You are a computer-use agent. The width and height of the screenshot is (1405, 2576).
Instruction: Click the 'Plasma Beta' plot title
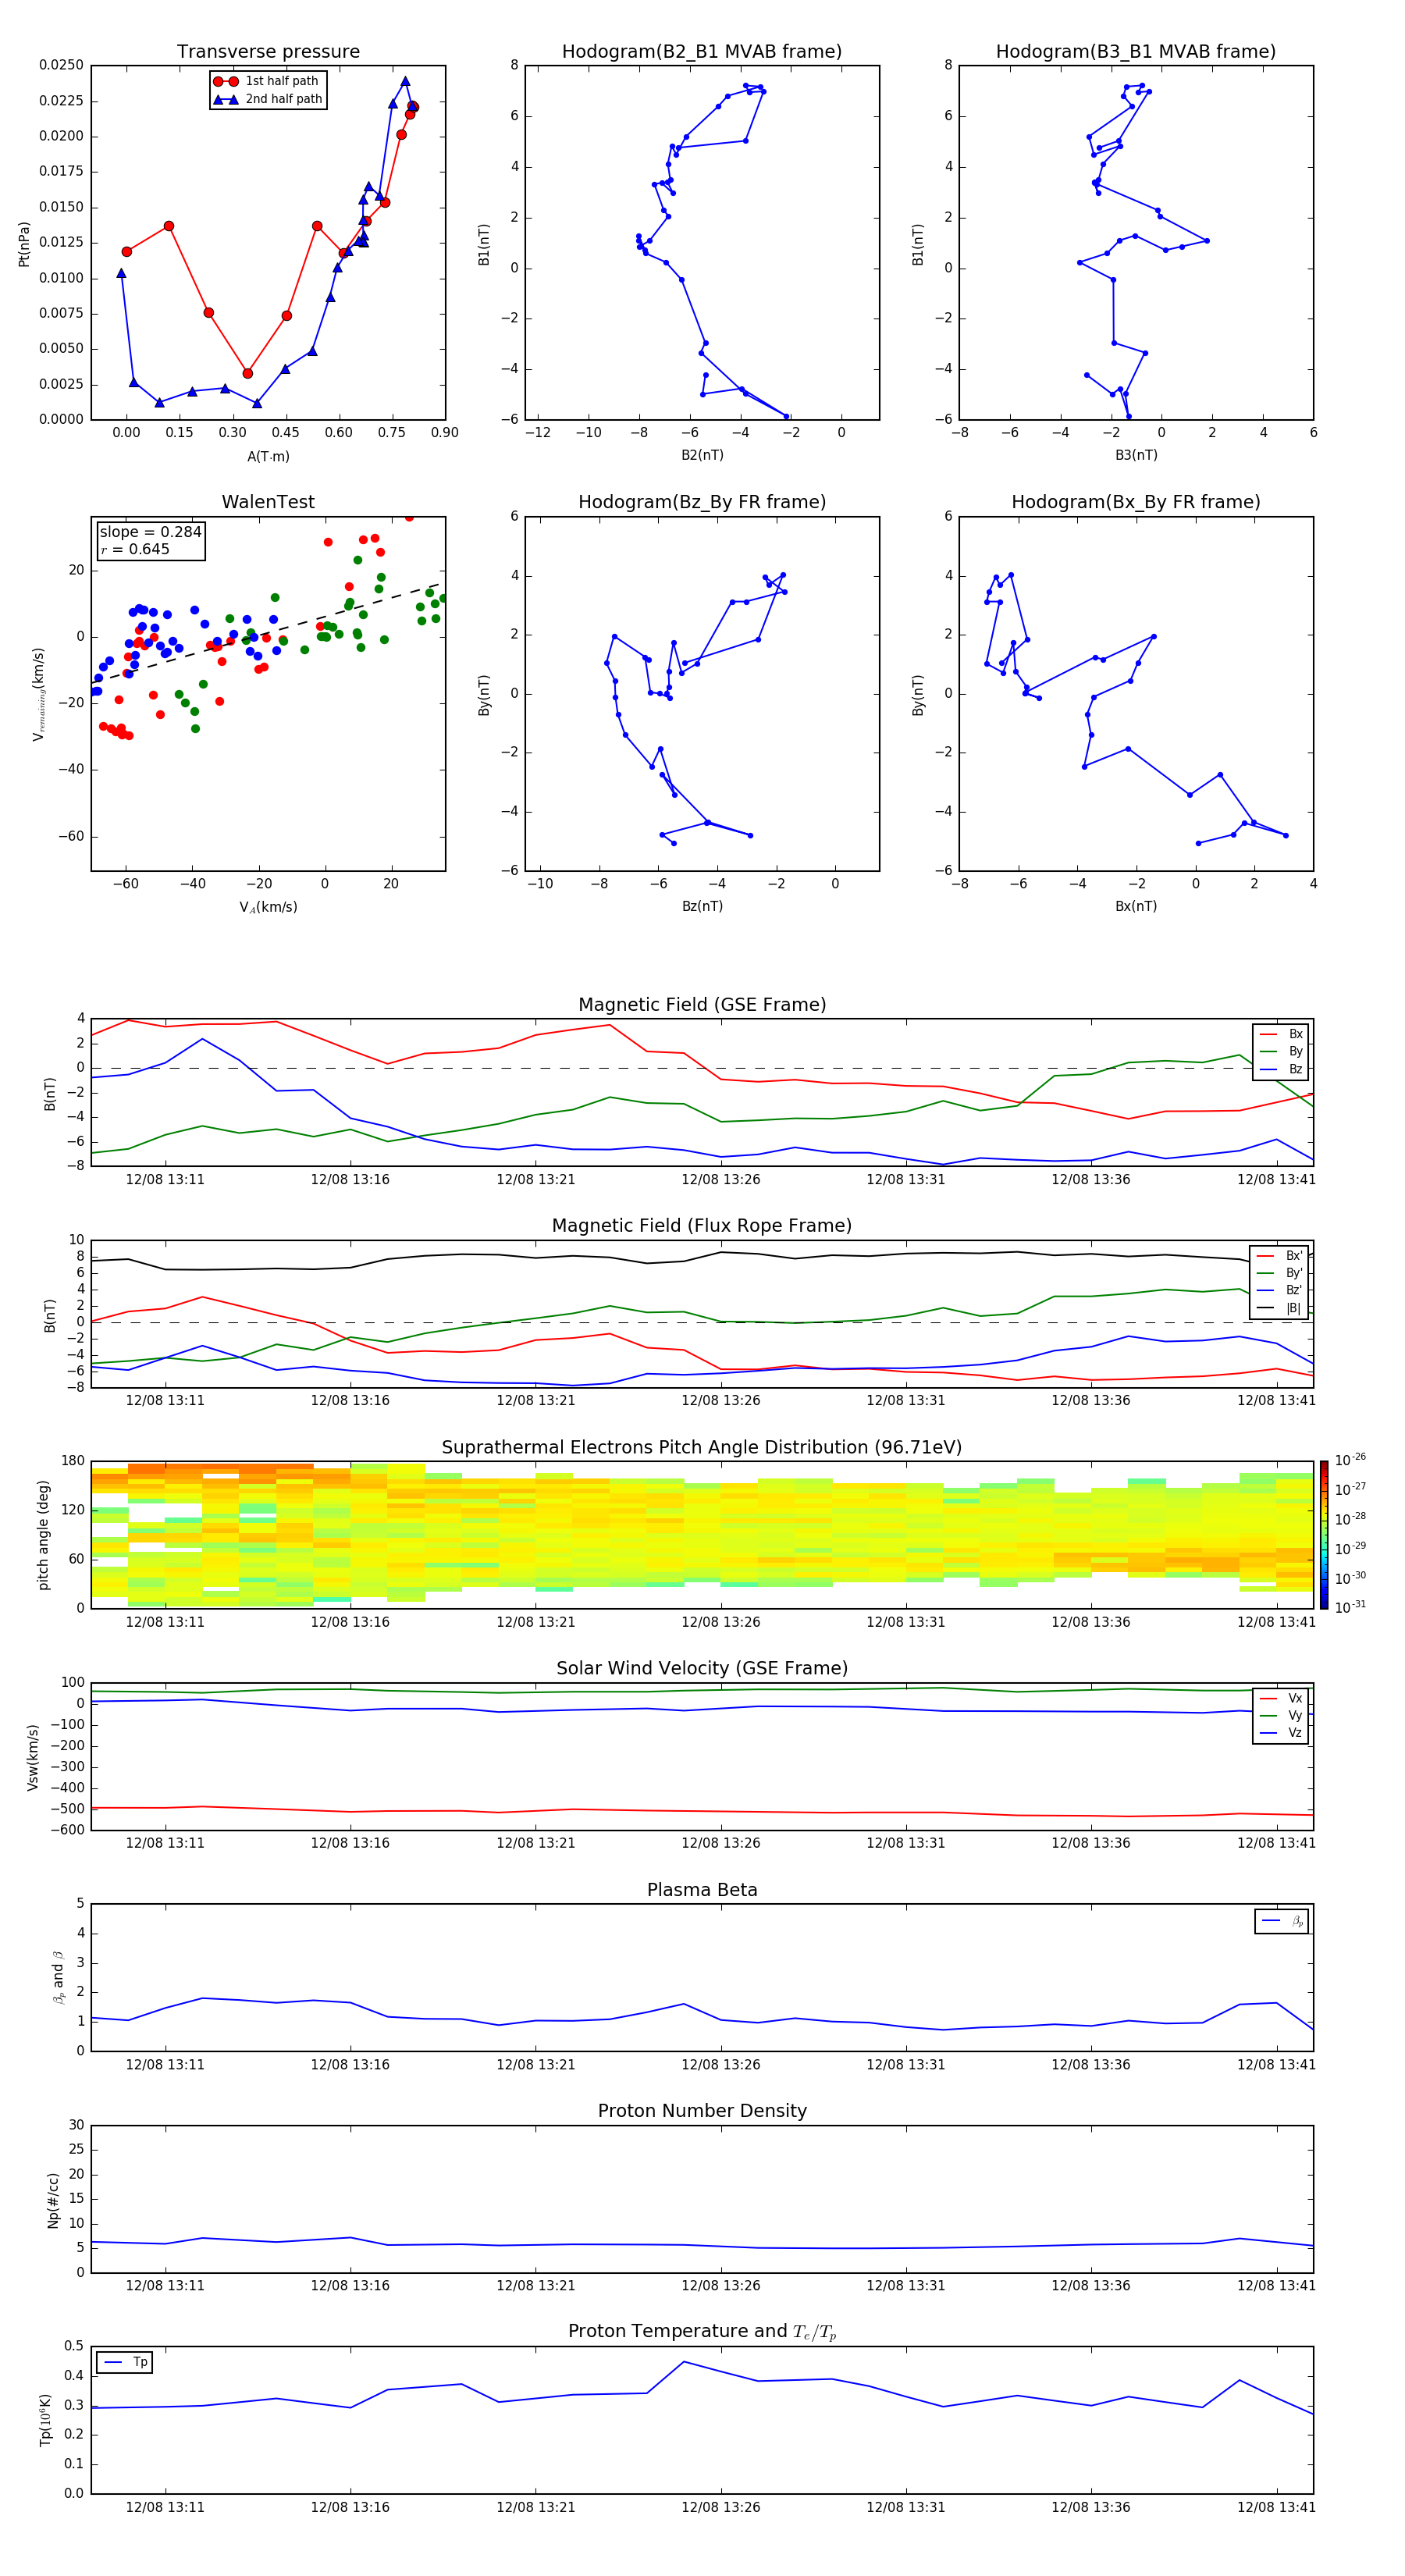pyautogui.click(x=702, y=1891)
